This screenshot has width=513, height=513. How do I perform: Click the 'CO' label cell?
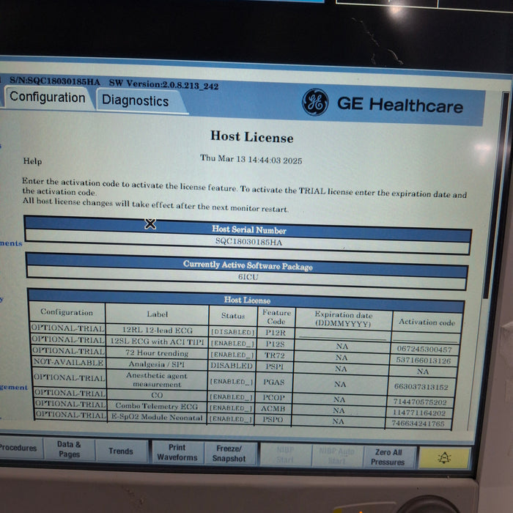[x=157, y=395]
